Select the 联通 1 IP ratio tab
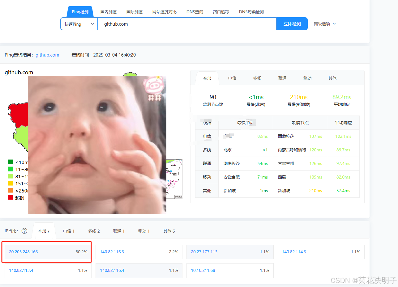This screenshot has width=398, height=287. tap(119, 231)
